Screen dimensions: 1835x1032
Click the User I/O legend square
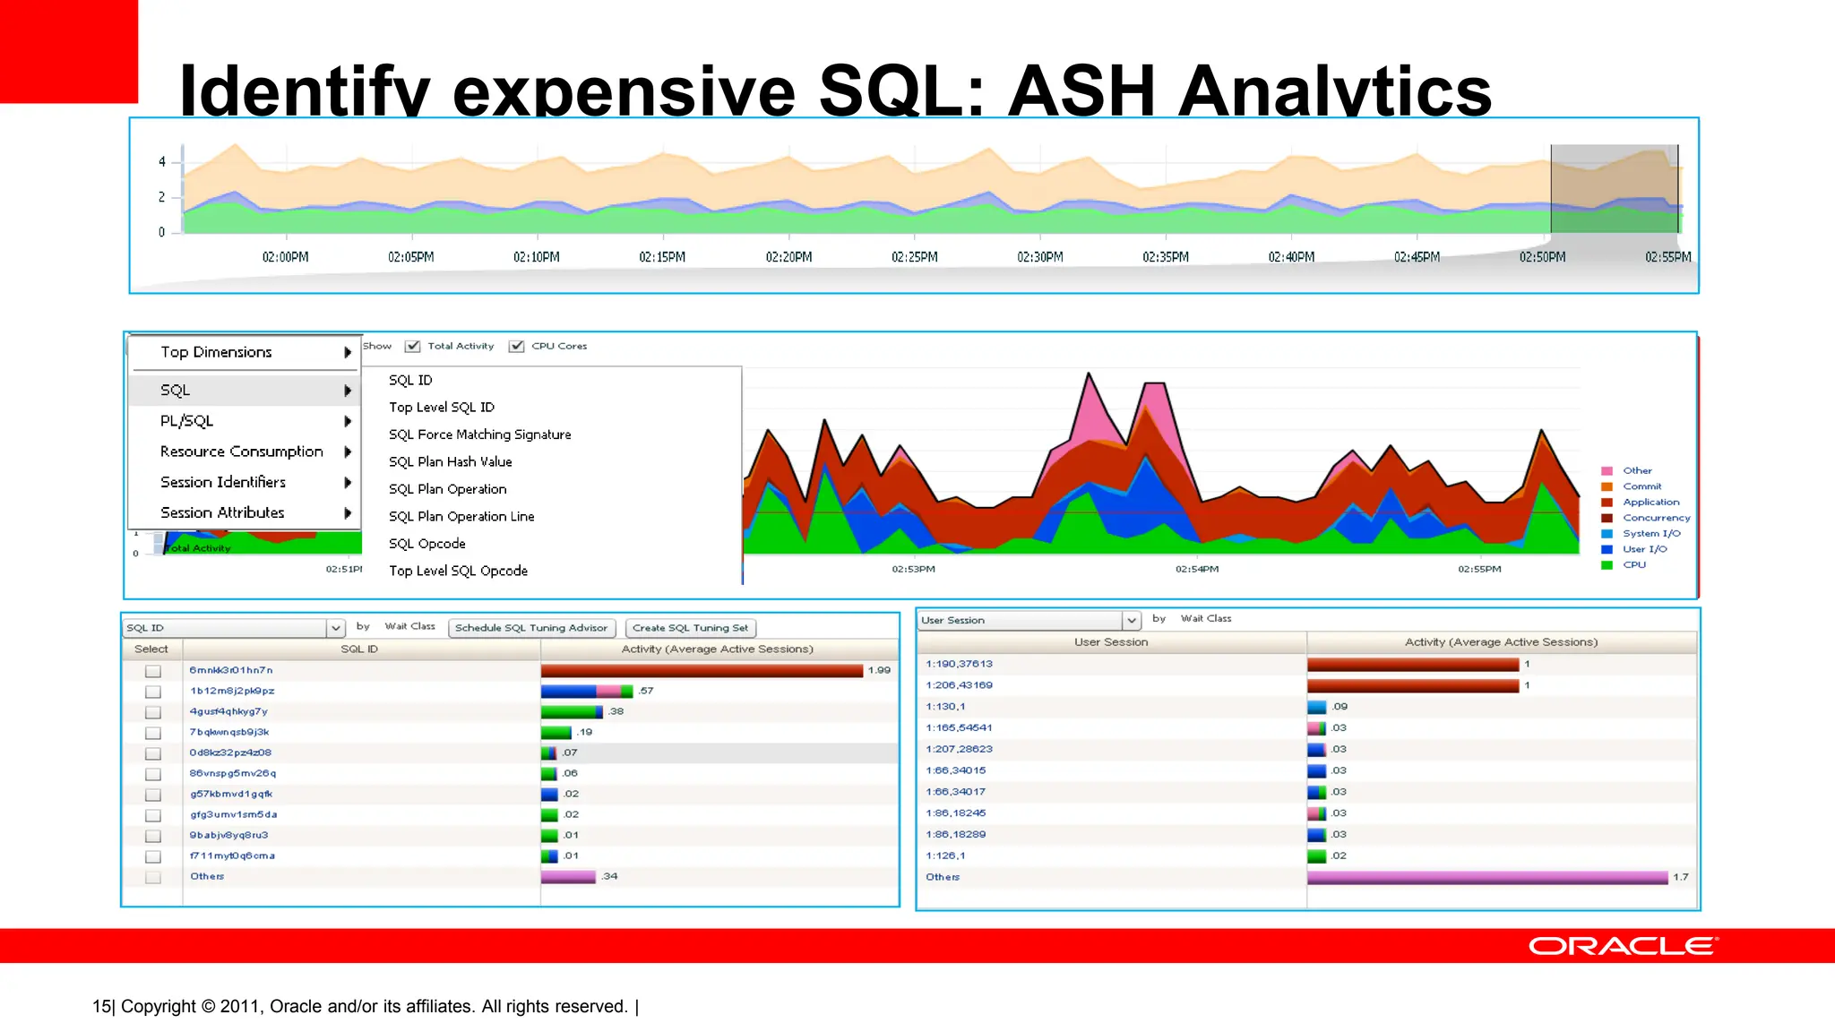pos(1607,549)
